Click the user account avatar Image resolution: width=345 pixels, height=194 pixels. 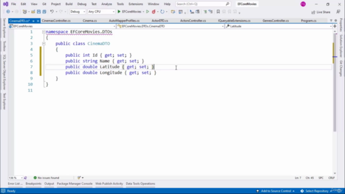(303, 4)
